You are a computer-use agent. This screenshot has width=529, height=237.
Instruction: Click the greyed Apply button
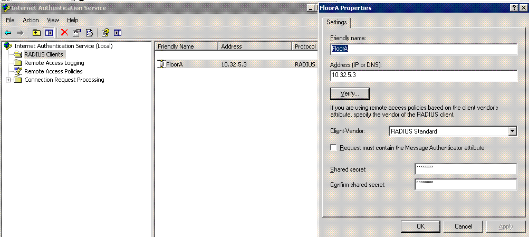coord(506,226)
